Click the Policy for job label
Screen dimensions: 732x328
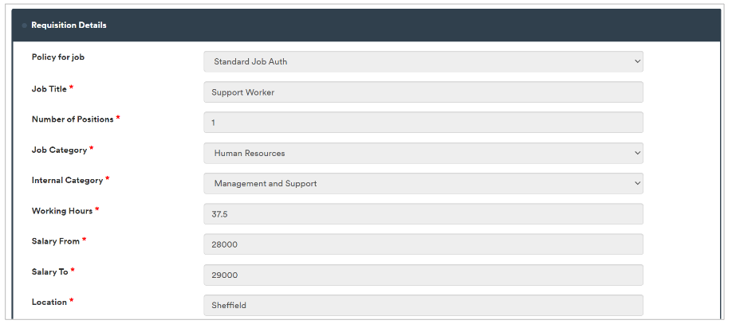57,57
